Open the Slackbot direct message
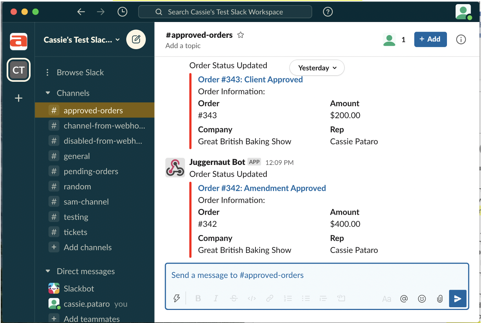This screenshot has width=482, height=323. click(79, 289)
